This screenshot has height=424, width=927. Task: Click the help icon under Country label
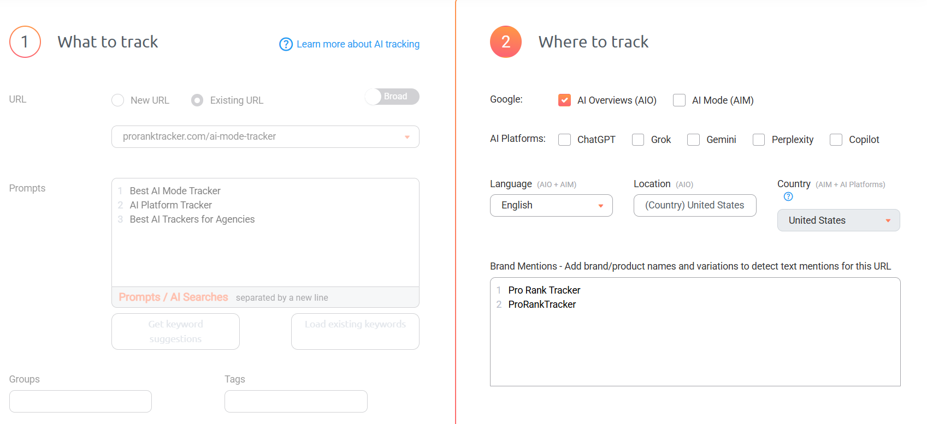point(788,196)
